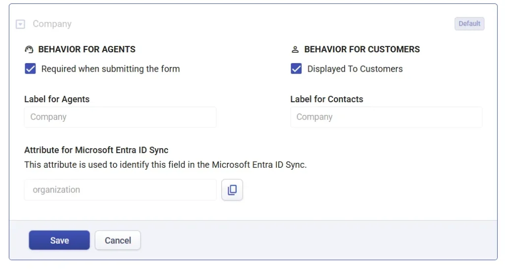Uncheck Required when submitting the form
This screenshot has width=505, height=269.
point(30,69)
